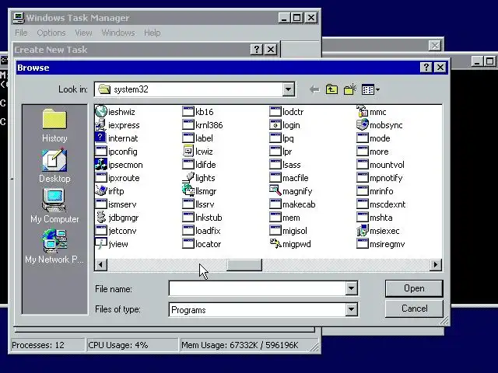Select the msiregmv file
Viewport: 498px width, 373px height.
tap(381, 243)
